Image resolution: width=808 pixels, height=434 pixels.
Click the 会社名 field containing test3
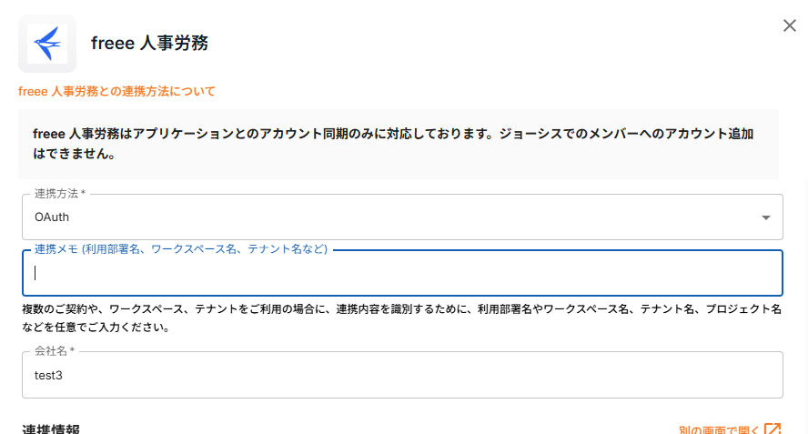402,375
